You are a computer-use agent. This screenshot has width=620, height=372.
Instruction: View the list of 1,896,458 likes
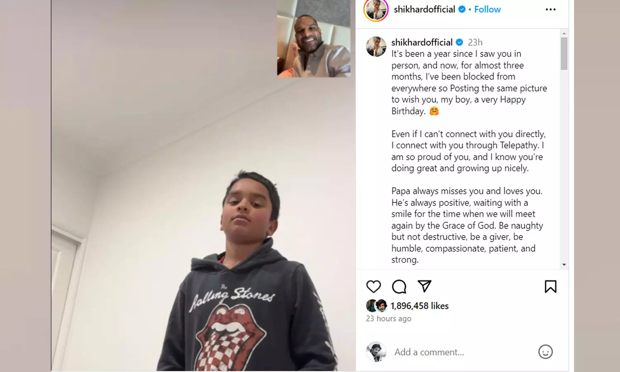coord(420,306)
